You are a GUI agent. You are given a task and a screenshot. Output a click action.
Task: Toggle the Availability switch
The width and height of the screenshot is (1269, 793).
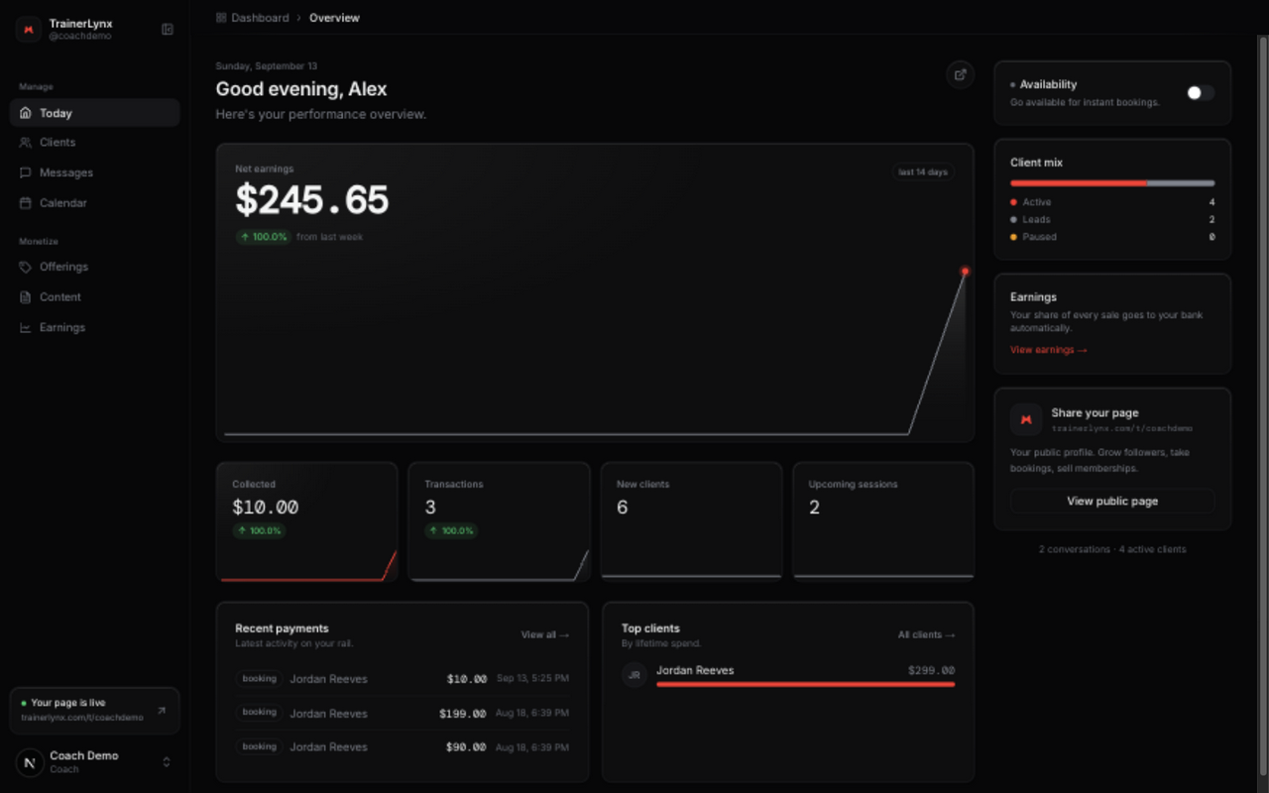pyautogui.click(x=1200, y=93)
